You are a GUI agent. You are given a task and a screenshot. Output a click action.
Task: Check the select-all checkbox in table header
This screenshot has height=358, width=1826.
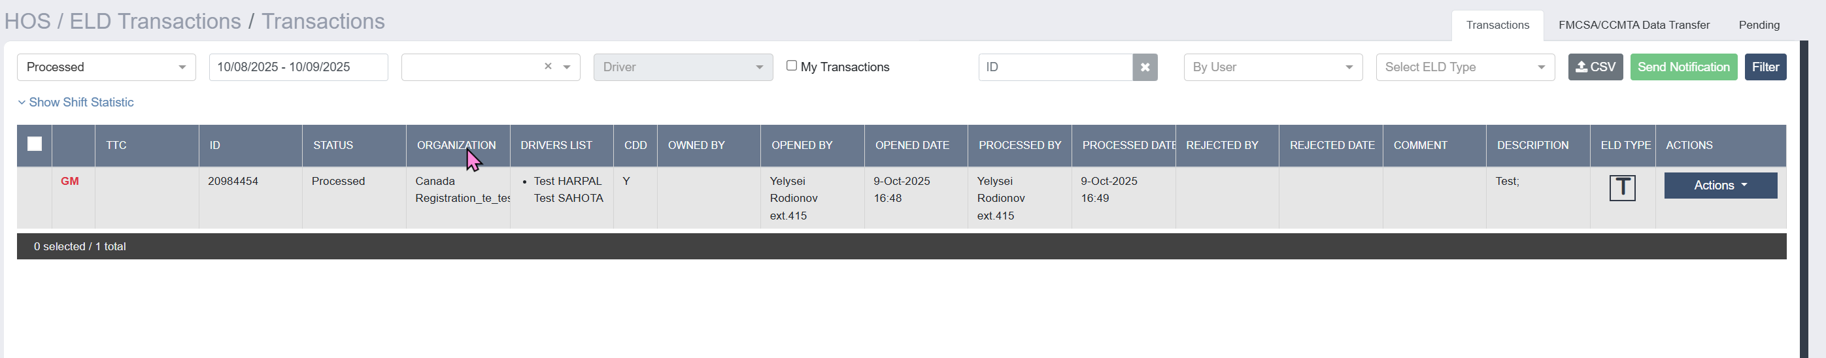(35, 144)
